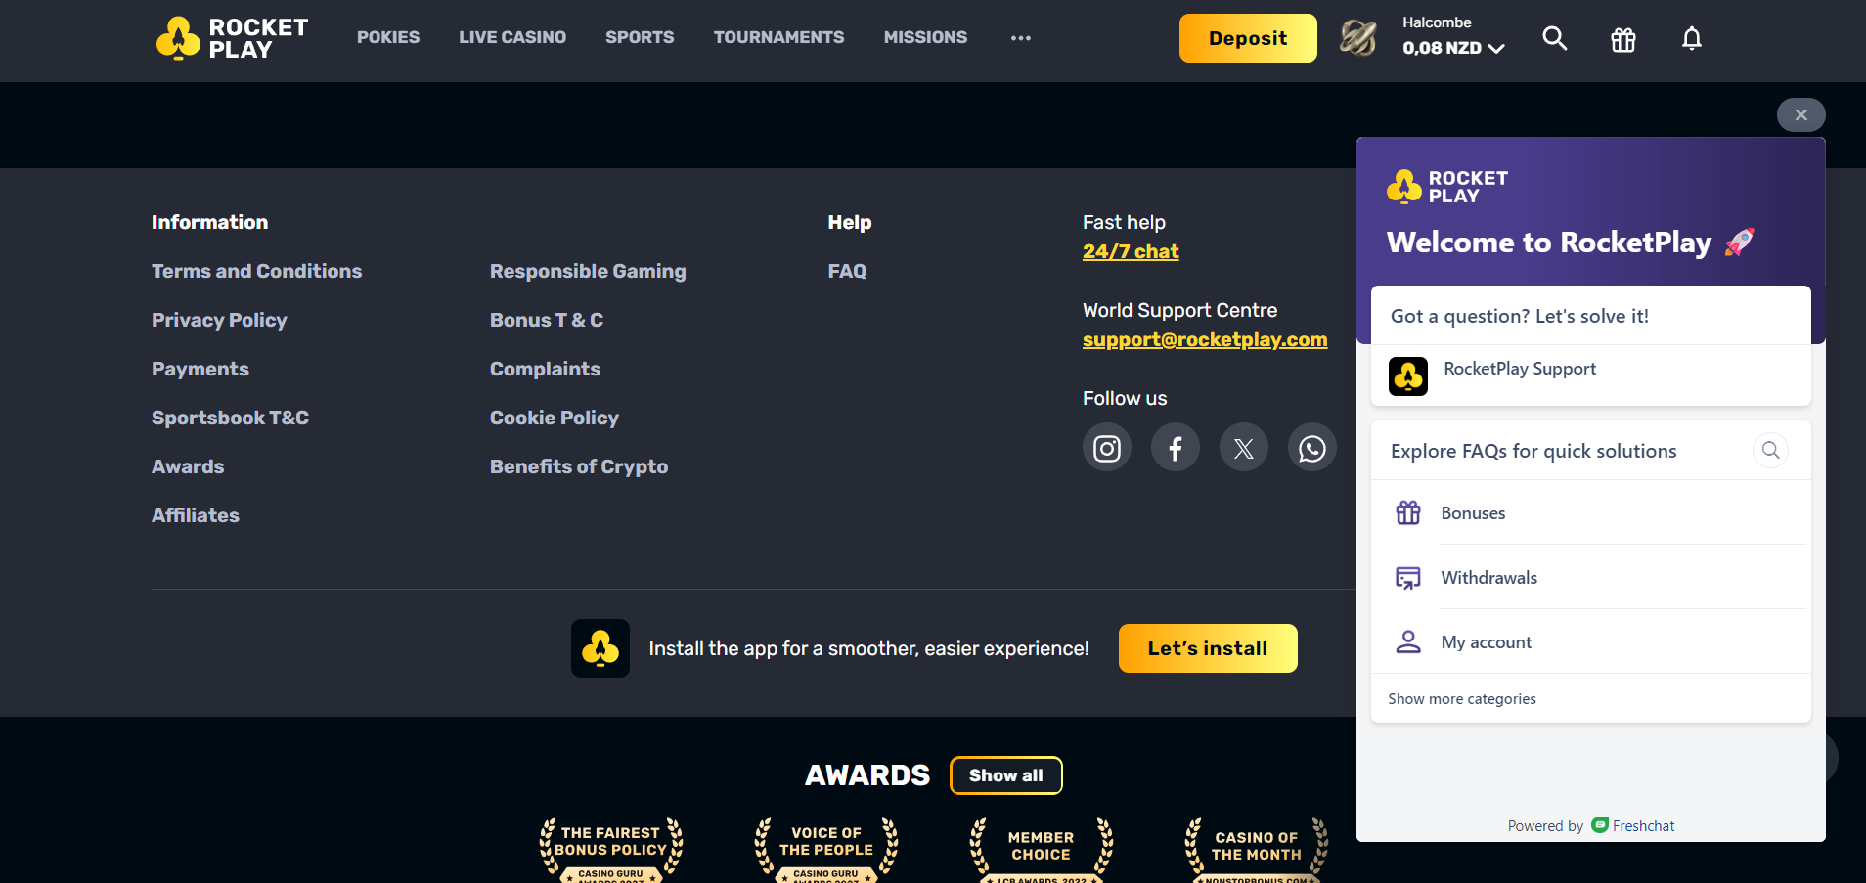Click The Fairest Bonus Policy award badge

tap(611, 850)
